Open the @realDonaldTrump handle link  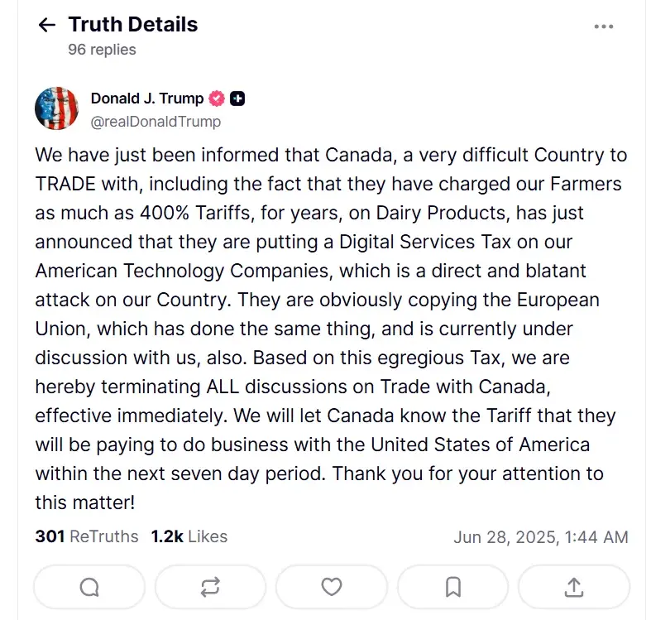[x=156, y=122]
